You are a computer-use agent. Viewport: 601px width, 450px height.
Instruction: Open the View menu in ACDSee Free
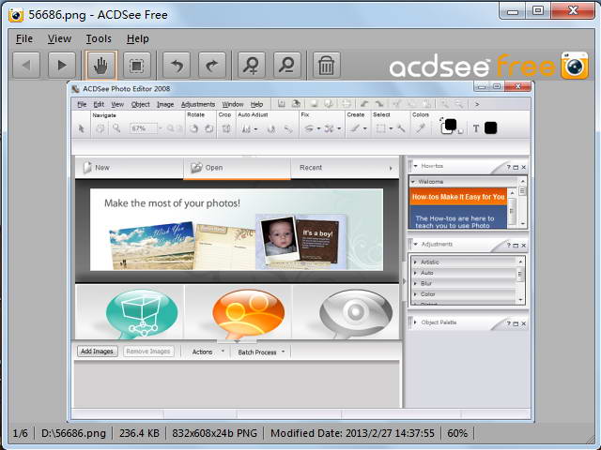[59, 38]
